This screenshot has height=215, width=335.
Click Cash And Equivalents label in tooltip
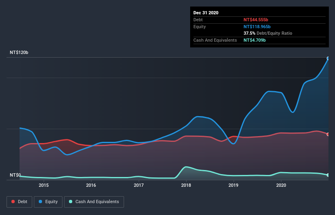tap(215, 40)
